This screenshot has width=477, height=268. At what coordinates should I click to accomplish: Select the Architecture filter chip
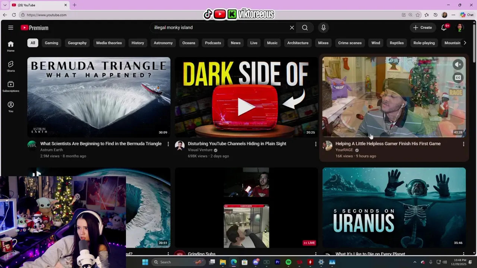(x=298, y=43)
